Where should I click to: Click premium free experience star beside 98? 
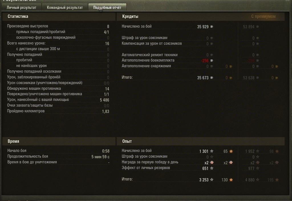(277, 151)
